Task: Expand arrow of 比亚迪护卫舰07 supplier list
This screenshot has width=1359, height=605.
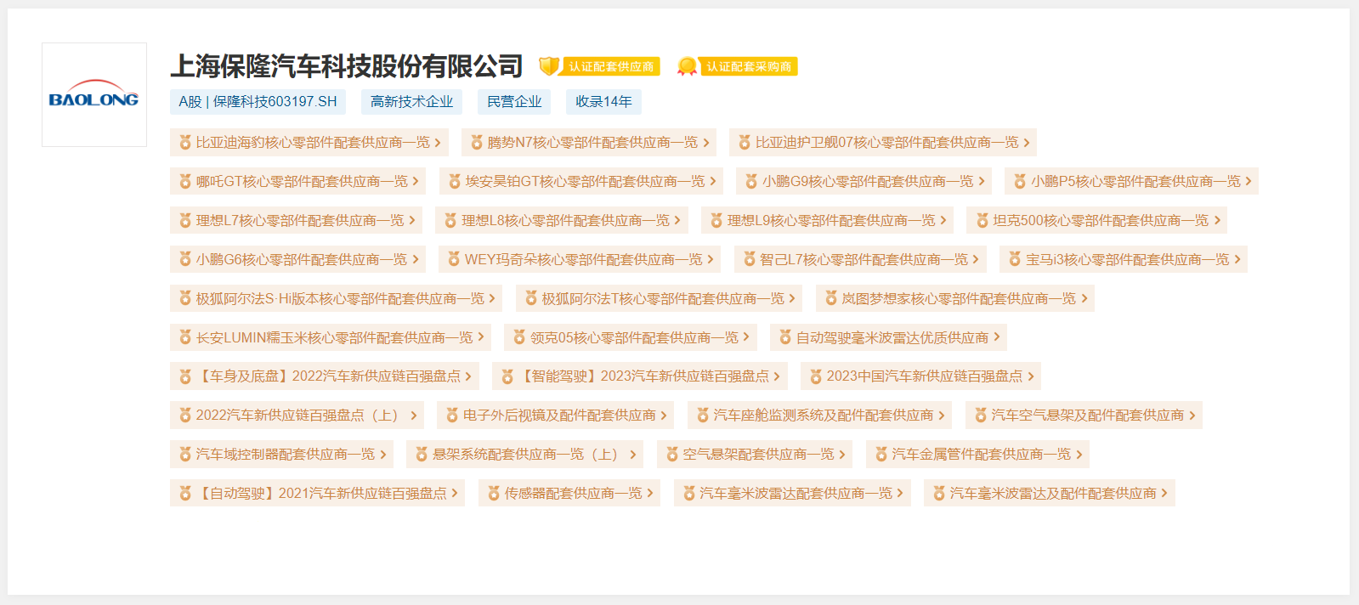Action: coord(1027,143)
